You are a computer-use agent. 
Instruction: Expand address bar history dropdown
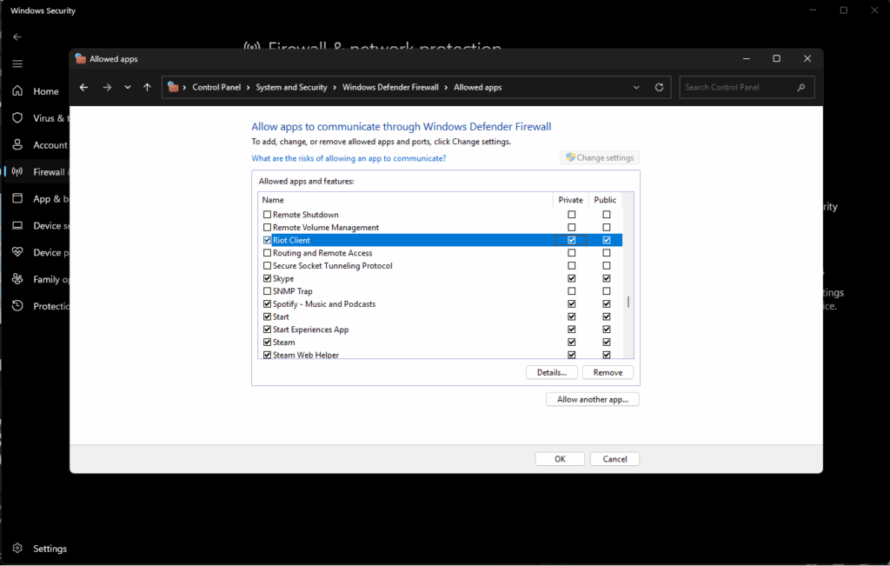(x=636, y=88)
